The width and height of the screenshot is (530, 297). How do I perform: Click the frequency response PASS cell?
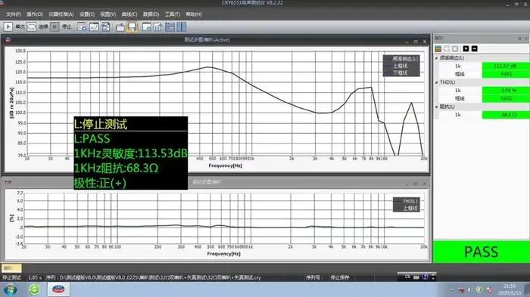[x=506, y=74]
